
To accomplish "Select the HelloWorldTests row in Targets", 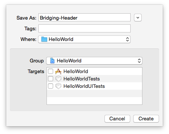I will 94,79.
